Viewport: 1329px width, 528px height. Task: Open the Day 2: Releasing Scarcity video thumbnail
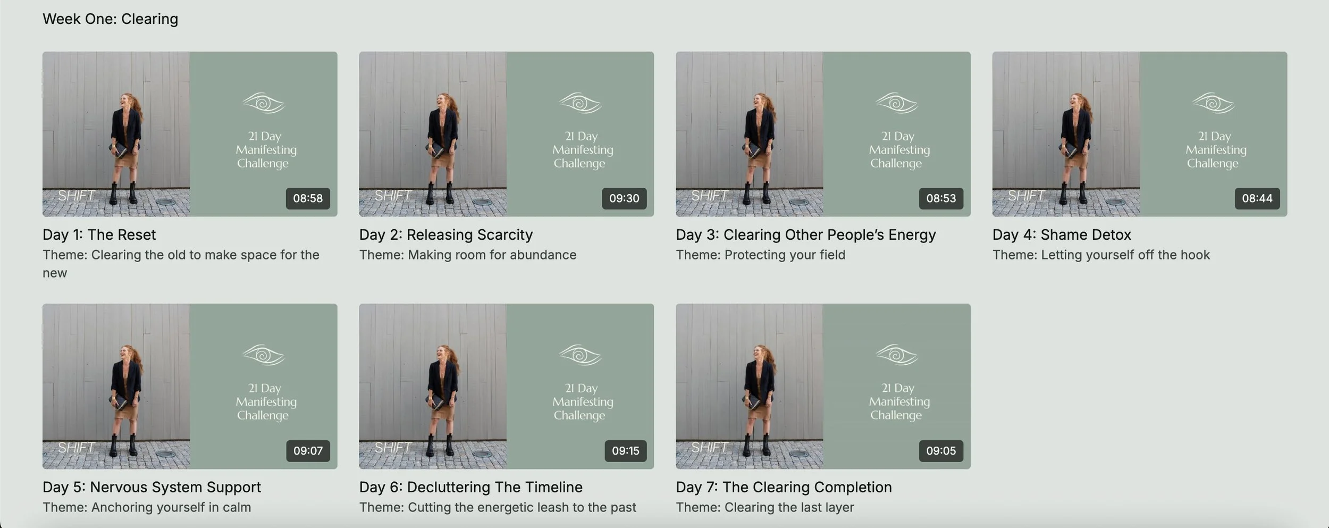pos(506,134)
